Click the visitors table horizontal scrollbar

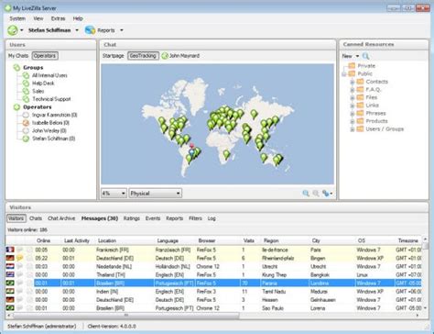click(126, 315)
